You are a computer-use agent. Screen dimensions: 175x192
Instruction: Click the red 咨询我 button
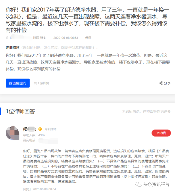coord(161,133)
